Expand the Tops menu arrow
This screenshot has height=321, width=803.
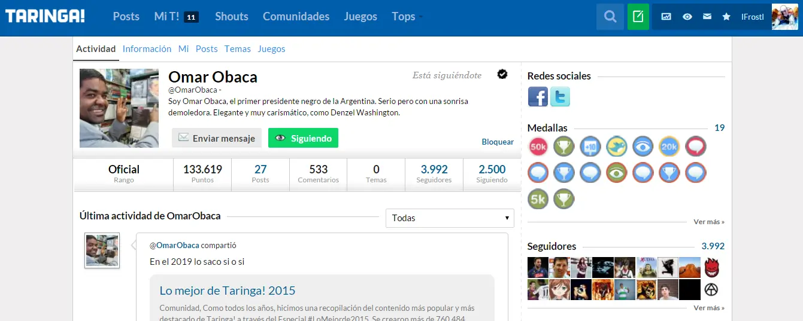(x=420, y=17)
